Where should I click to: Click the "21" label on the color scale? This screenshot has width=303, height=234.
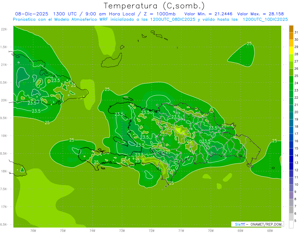pyautogui.click(x=296, y=105)
